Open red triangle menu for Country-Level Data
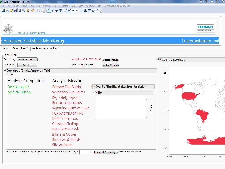Viewport: 225px width, 169px height. click(161, 59)
